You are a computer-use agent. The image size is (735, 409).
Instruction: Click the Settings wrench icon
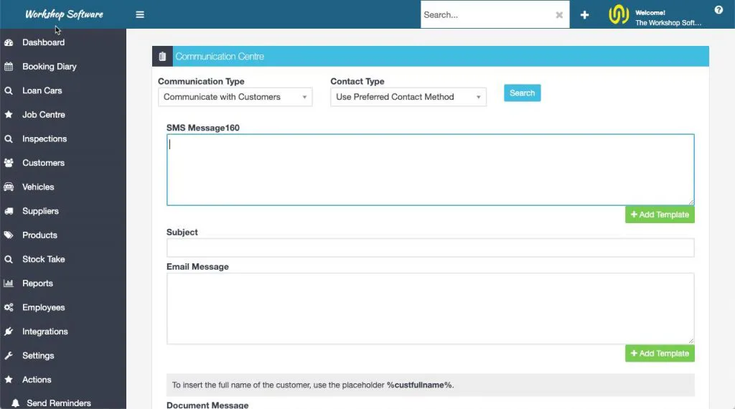[x=9, y=356]
